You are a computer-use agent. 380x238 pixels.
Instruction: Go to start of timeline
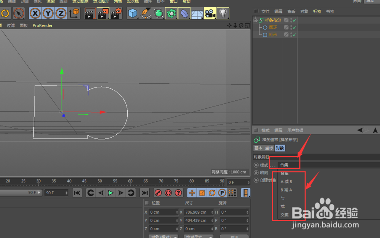[77, 193]
